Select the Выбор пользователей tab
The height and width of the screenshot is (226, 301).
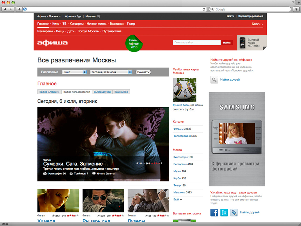pos(77,92)
